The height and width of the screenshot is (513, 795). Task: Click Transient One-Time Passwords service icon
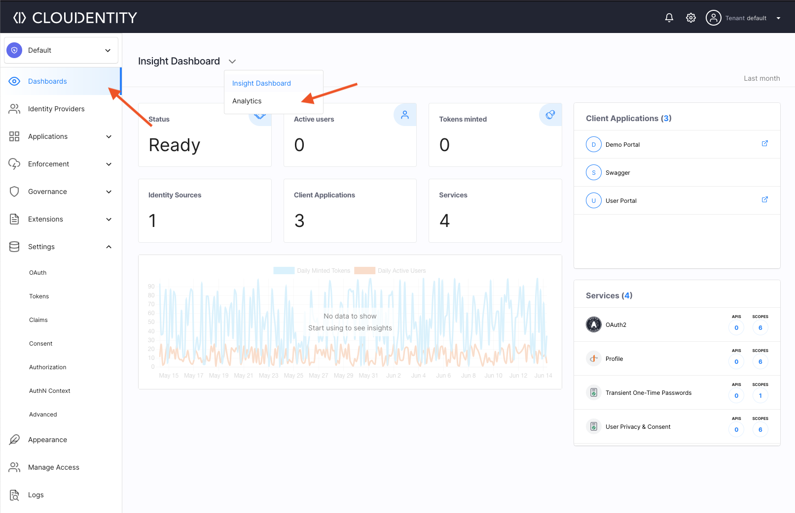(x=594, y=392)
